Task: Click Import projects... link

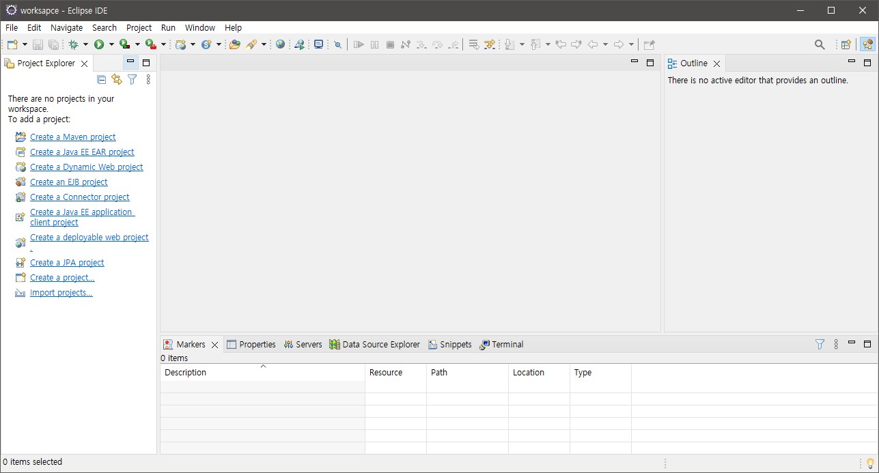Action: pos(61,293)
